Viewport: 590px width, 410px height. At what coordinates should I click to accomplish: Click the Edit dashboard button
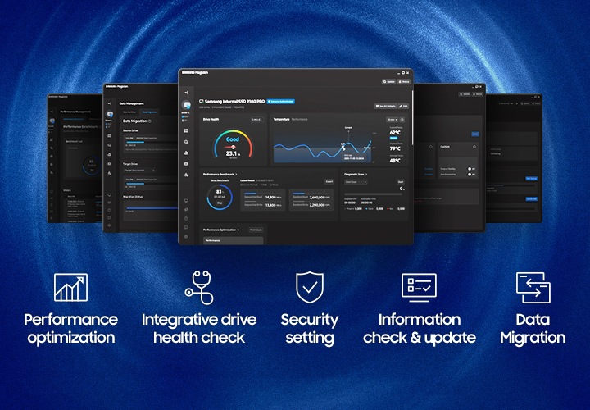(403, 107)
